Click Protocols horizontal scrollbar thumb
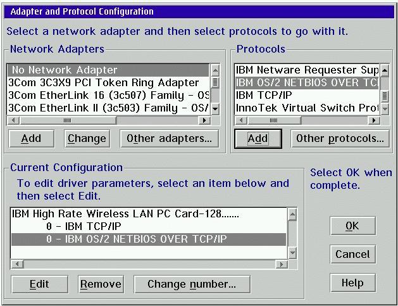Screen dimensions: 398x306 (275, 120)
